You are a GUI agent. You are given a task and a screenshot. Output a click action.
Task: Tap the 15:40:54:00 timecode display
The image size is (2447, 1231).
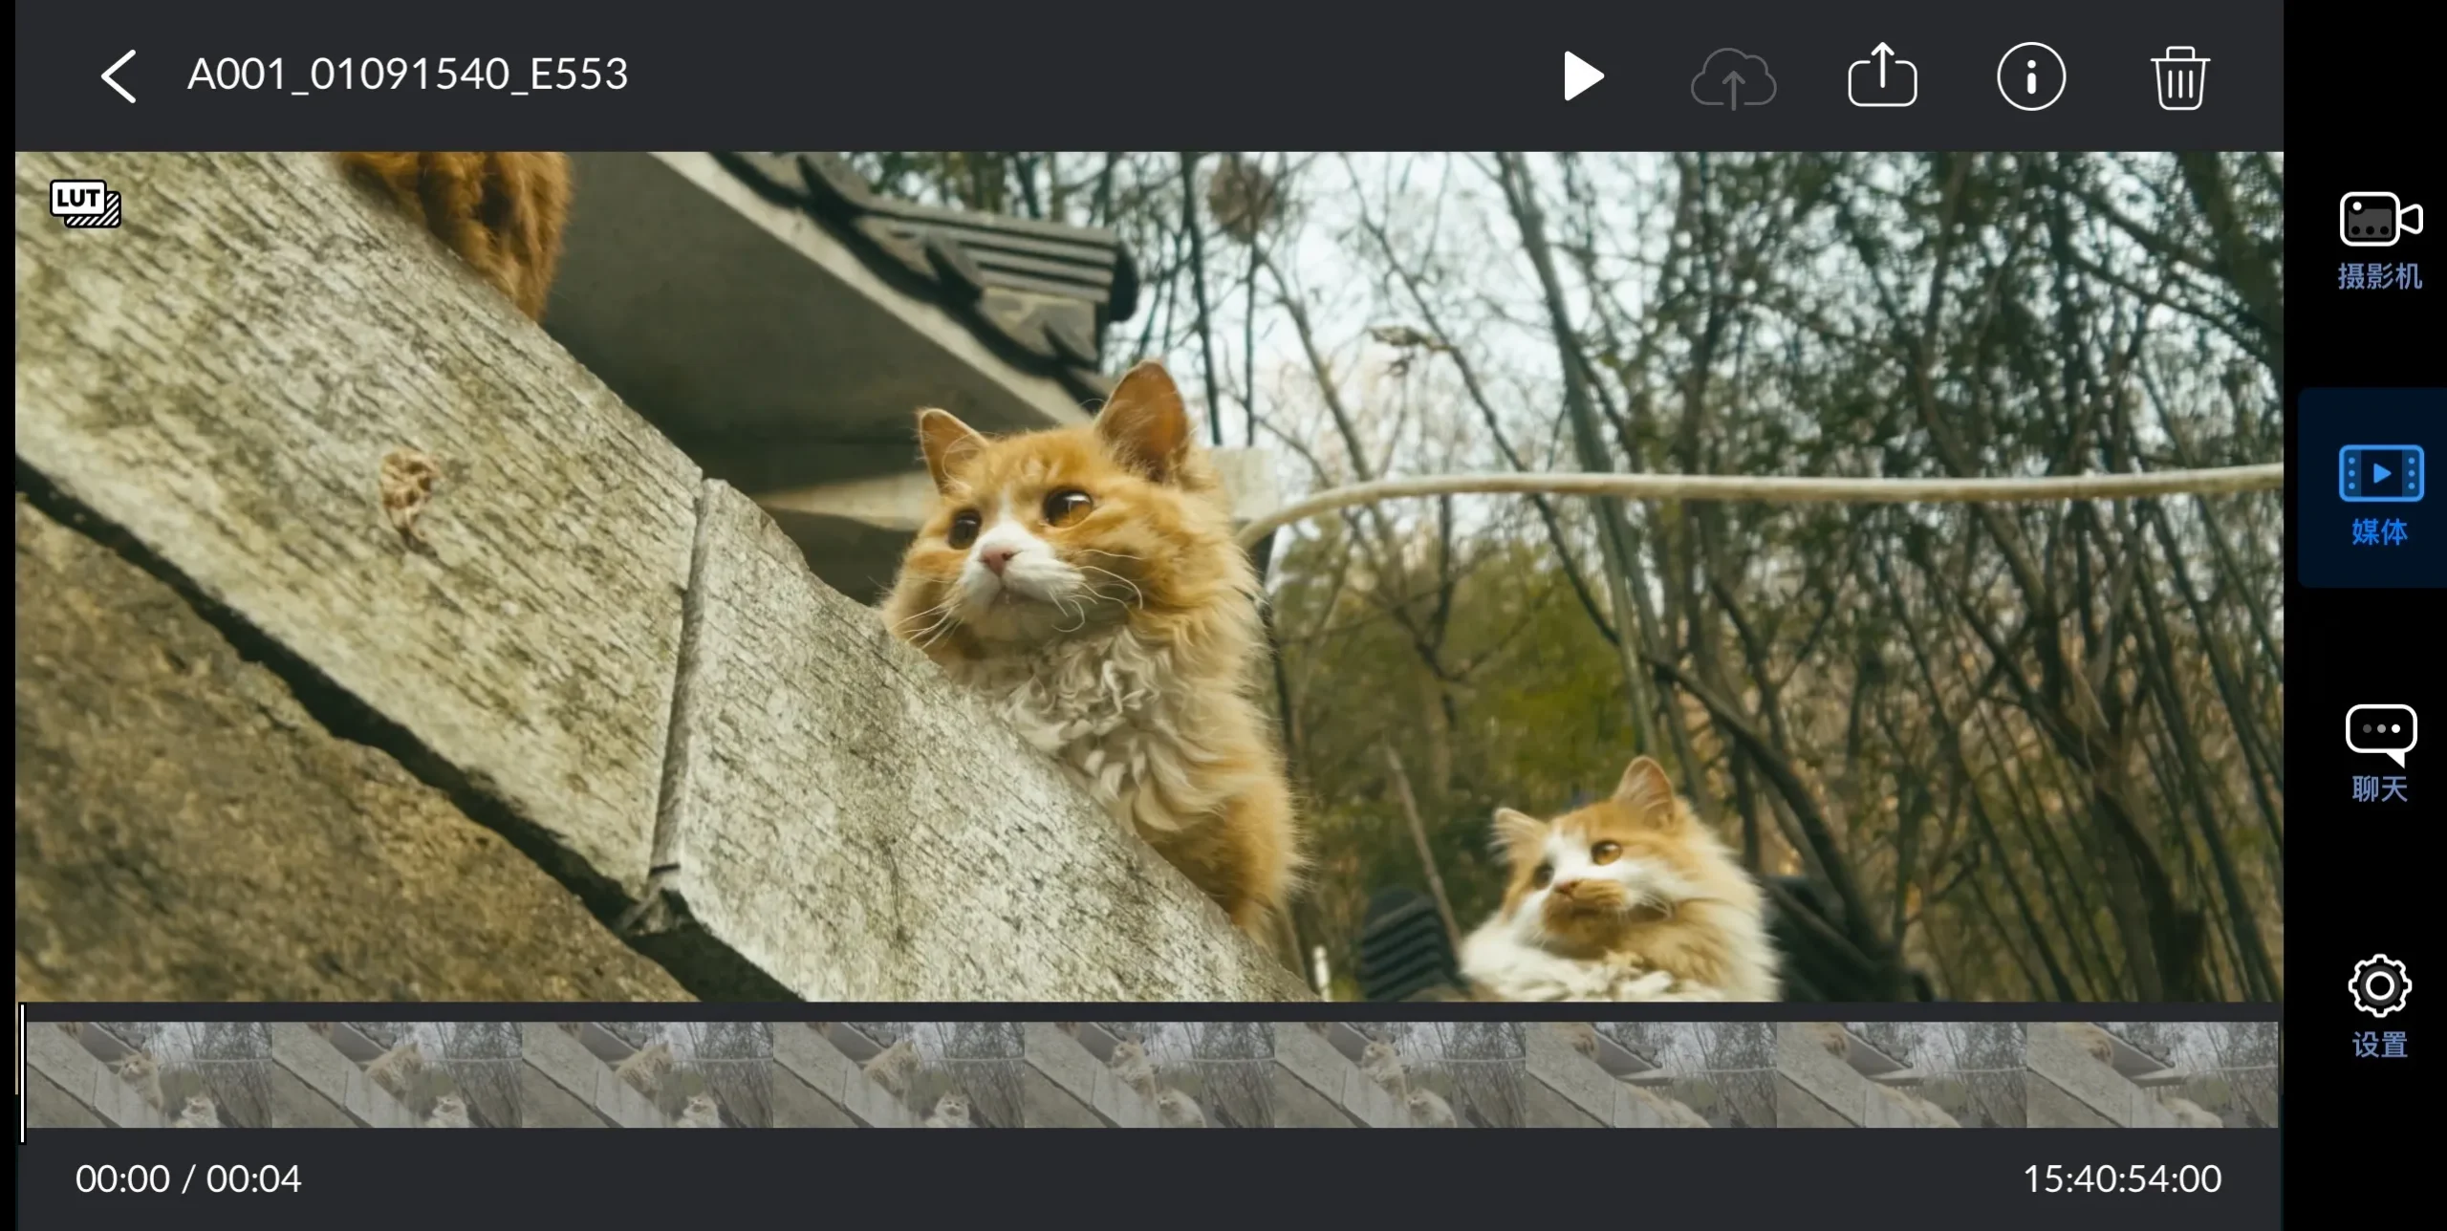click(2122, 1179)
